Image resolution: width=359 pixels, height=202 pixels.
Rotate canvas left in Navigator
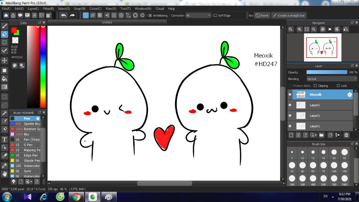pyautogui.click(x=323, y=29)
